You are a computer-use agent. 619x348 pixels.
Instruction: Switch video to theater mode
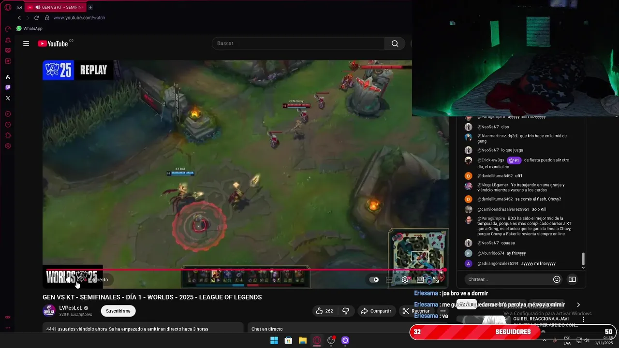(x=420, y=279)
